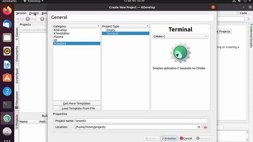Click the Project Type header arrow

(x=147, y=26)
